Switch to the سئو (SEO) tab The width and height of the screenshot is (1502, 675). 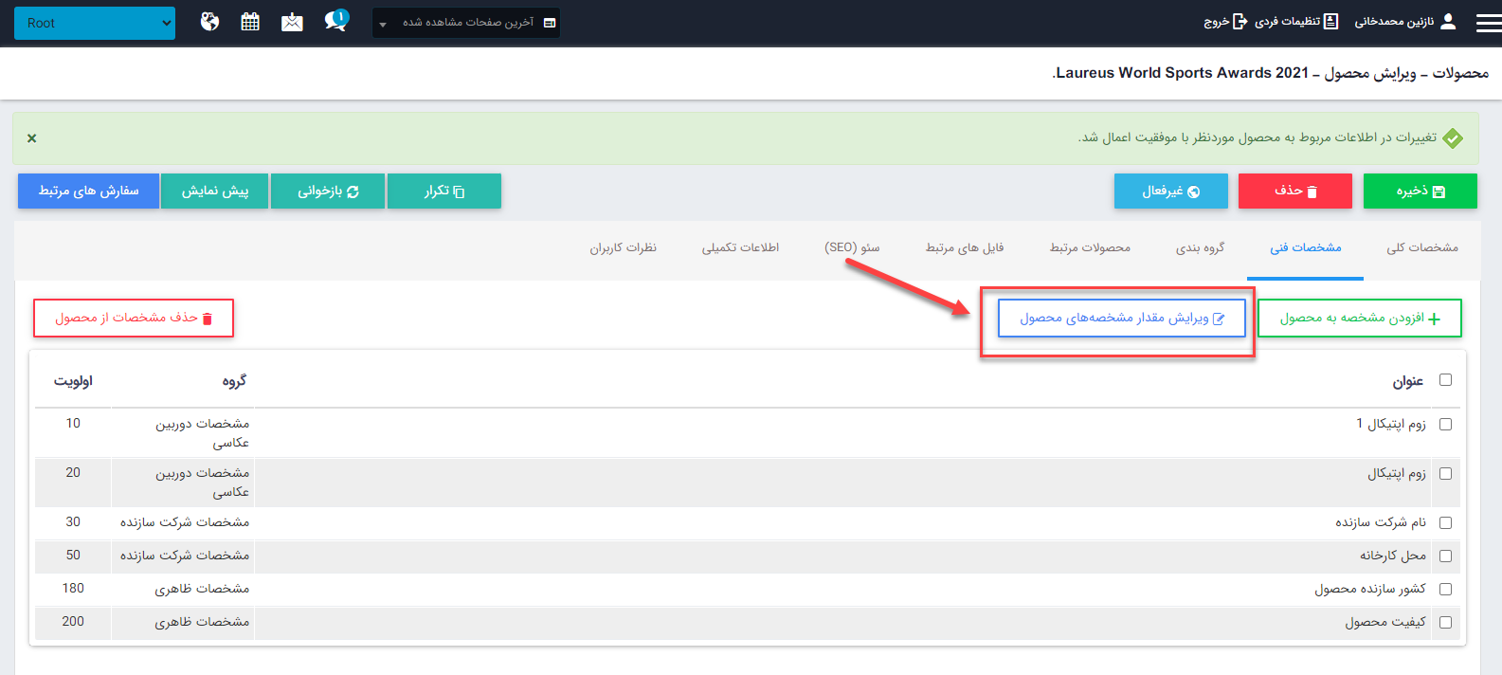tap(851, 248)
